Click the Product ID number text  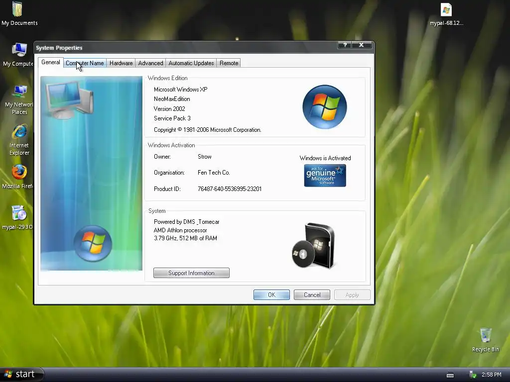click(230, 189)
